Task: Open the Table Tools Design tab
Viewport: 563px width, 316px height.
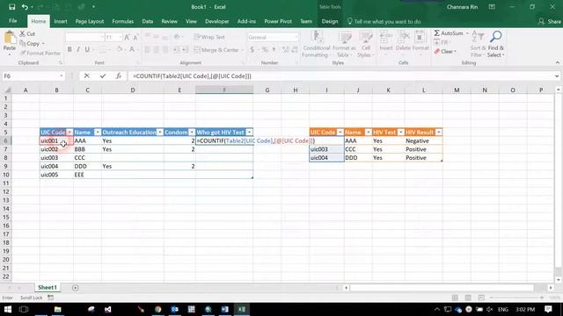Action: [x=330, y=21]
